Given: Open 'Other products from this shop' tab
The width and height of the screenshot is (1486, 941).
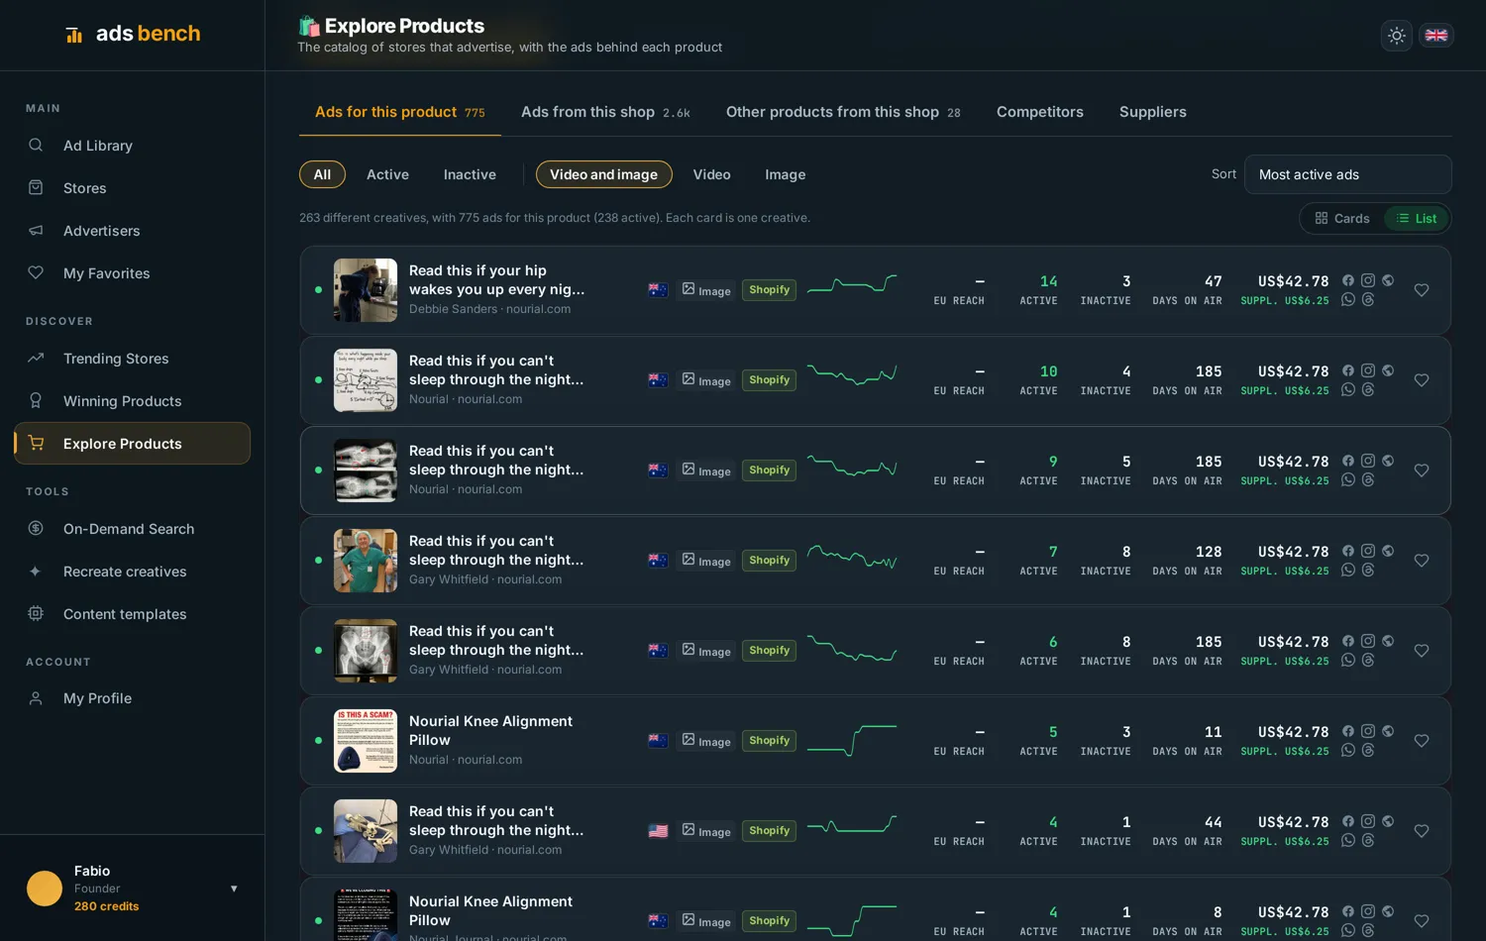Looking at the screenshot, I should [843, 112].
